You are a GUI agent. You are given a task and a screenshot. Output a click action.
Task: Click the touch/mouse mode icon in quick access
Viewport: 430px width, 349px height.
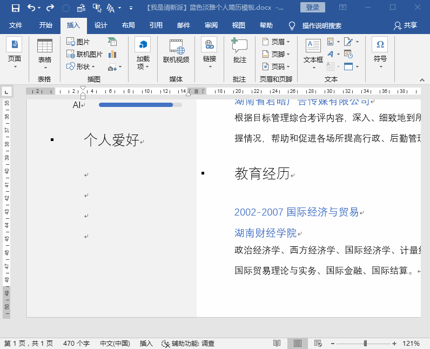pos(97,8)
